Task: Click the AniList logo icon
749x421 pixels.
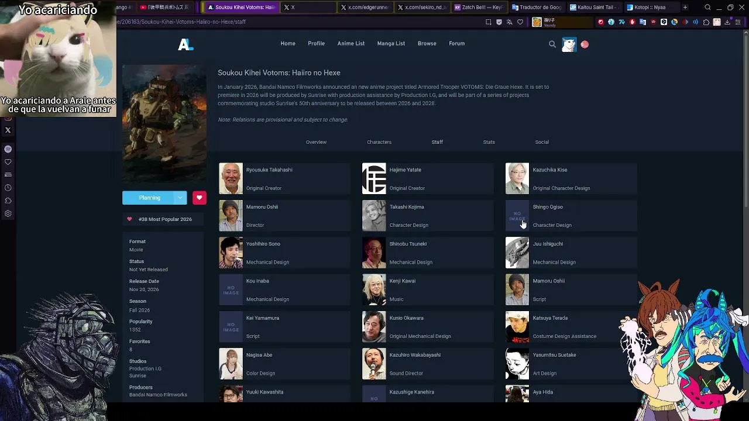Action: [x=185, y=44]
